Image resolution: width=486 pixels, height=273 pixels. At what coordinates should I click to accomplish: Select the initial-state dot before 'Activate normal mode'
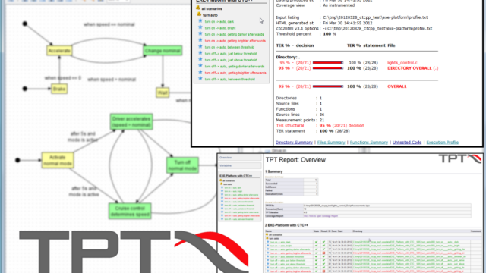click(x=17, y=160)
